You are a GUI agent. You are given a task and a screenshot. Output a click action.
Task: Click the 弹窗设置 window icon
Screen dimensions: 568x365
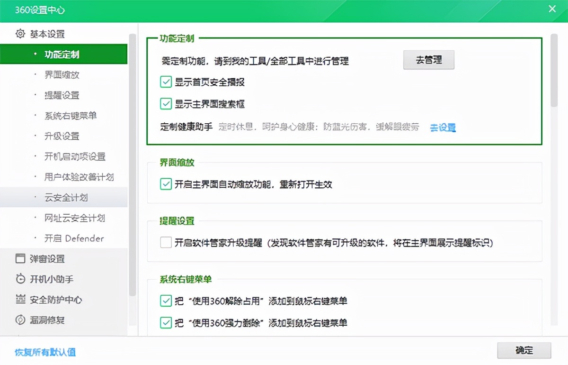pos(20,259)
